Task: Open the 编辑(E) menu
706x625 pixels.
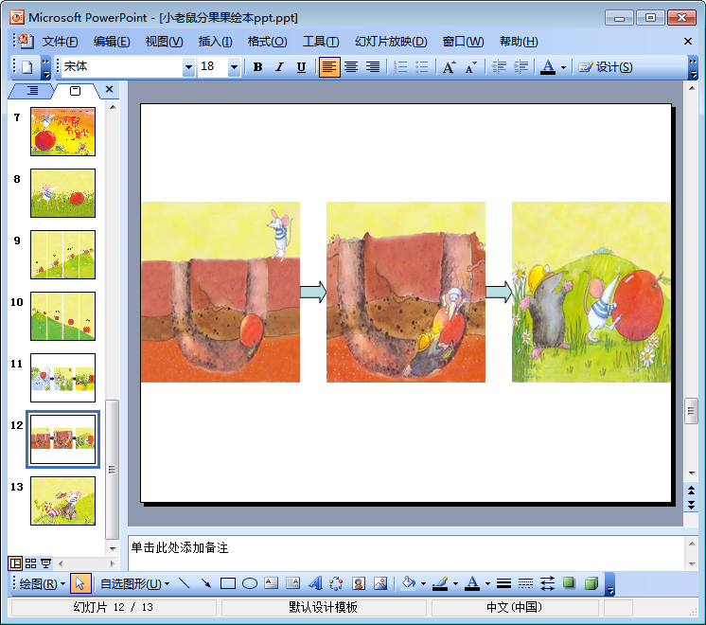Action: click(x=112, y=42)
